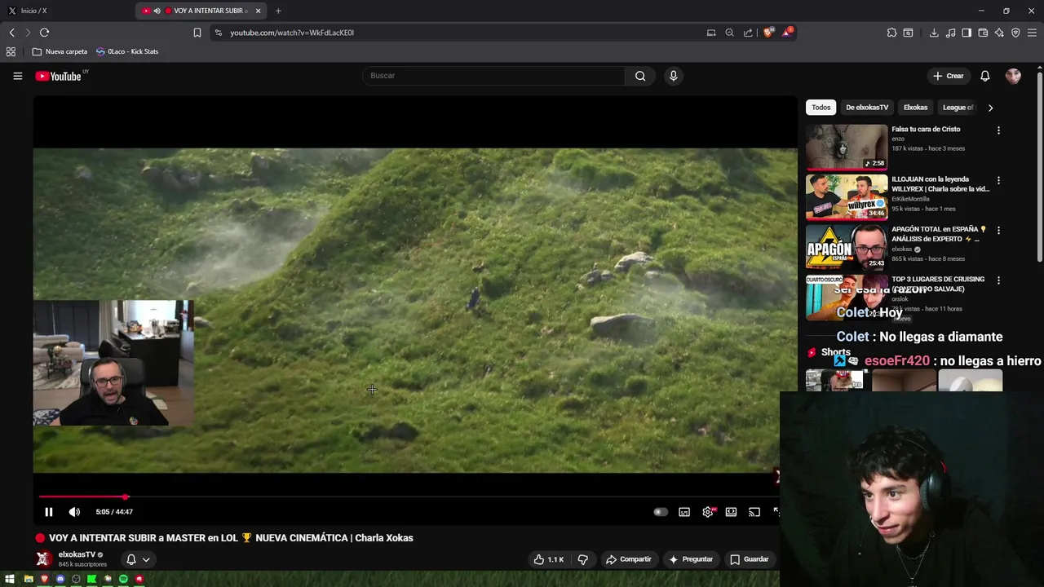Share this page from the address bar

(748, 33)
